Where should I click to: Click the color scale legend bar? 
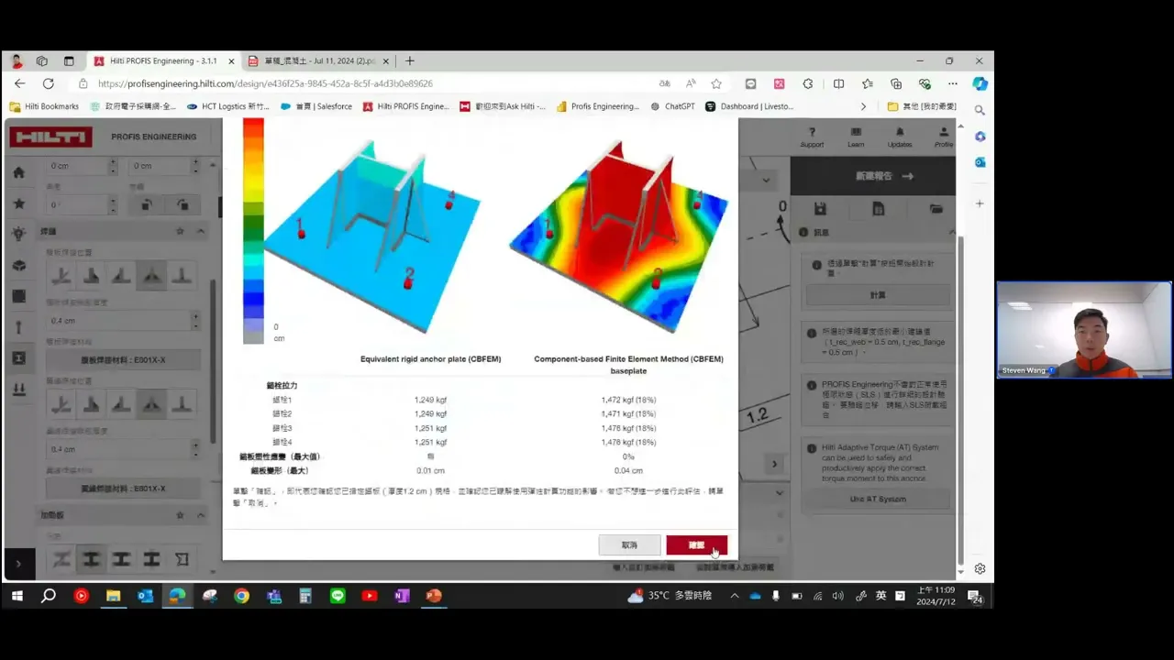(253, 231)
